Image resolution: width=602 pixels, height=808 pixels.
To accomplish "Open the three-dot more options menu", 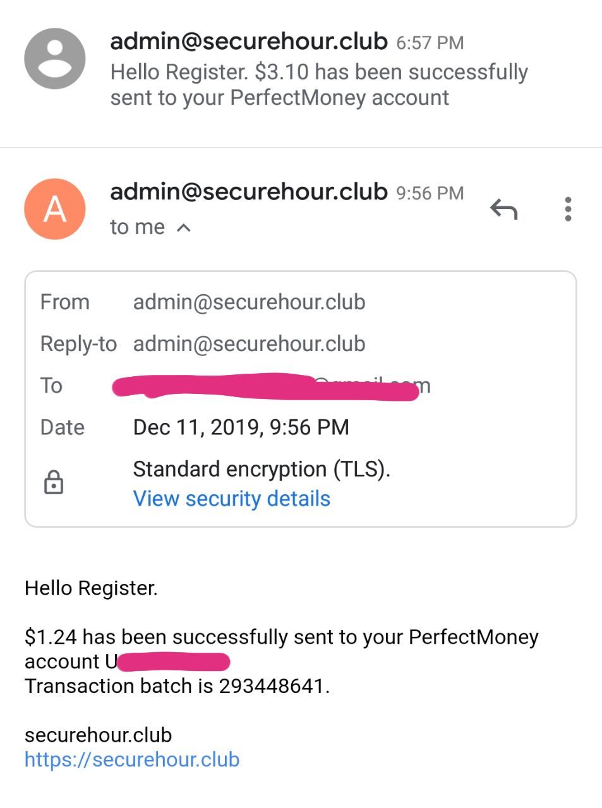I will coord(568,209).
